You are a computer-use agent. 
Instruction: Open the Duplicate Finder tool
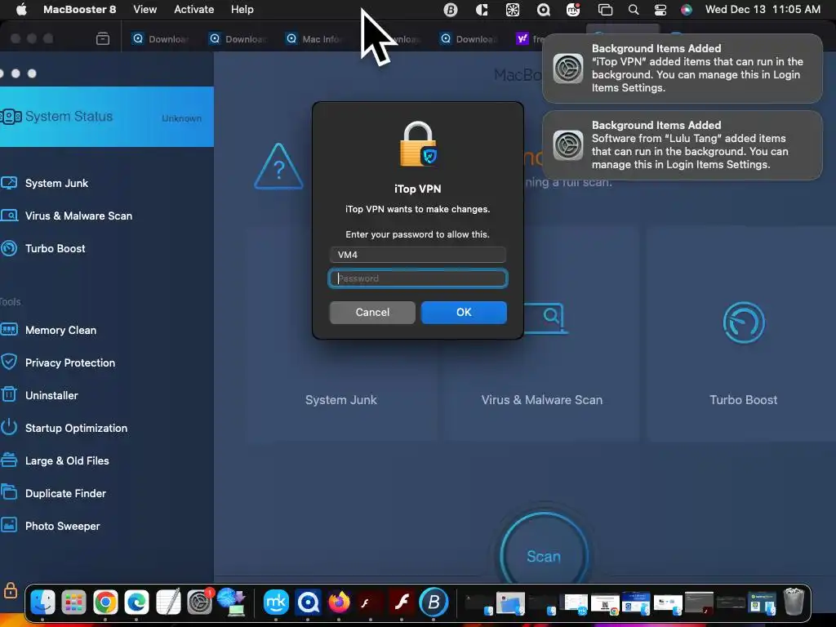click(54, 493)
